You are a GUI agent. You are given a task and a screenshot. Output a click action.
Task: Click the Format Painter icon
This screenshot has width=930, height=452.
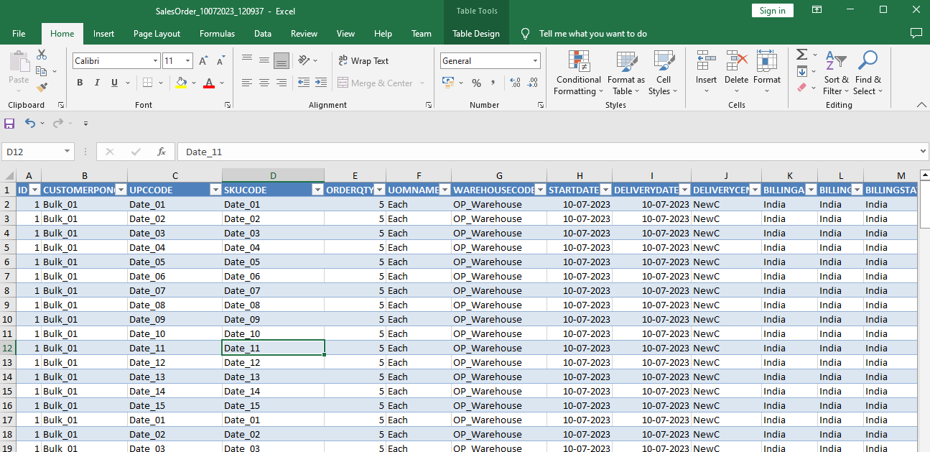pos(42,87)
